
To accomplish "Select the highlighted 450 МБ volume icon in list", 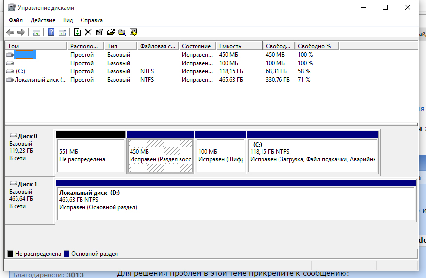I will pos(10,55).
